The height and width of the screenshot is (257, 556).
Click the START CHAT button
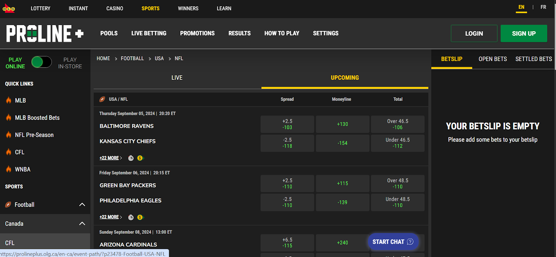(x=393, y=242)
